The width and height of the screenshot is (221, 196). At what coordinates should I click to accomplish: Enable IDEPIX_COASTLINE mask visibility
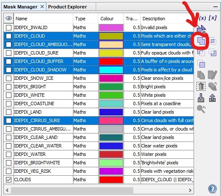pos(8,103)
